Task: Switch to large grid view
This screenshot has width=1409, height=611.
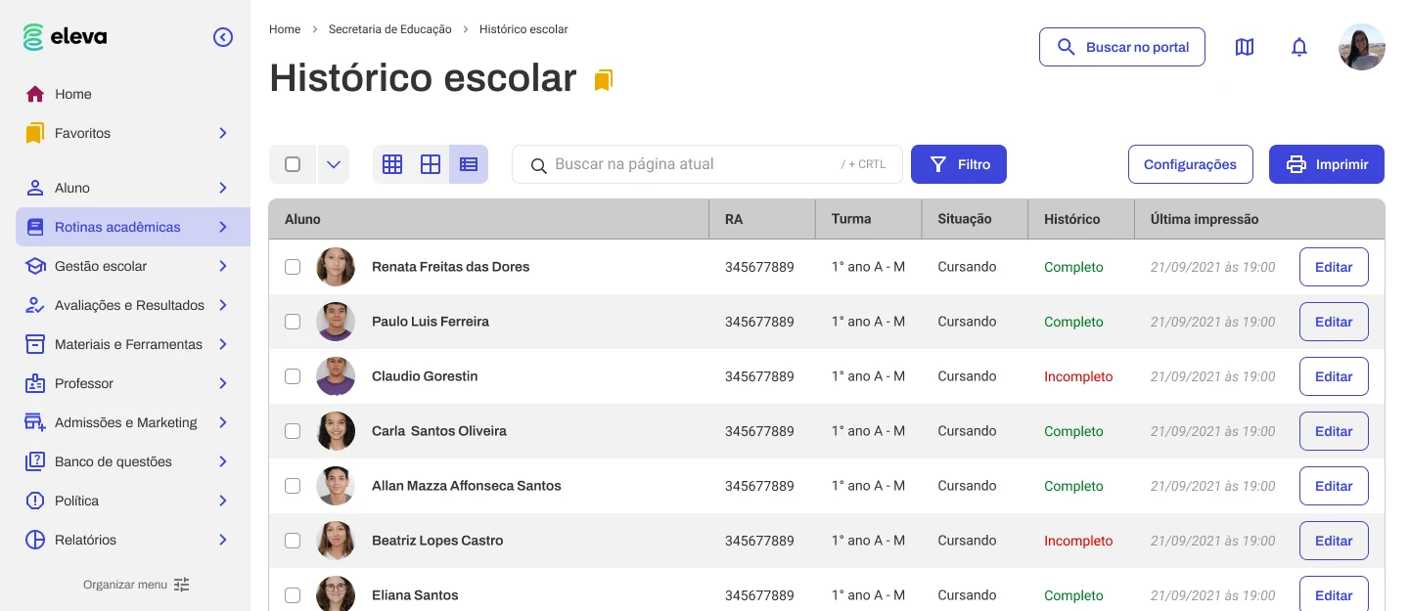Action: coord(431,164)
